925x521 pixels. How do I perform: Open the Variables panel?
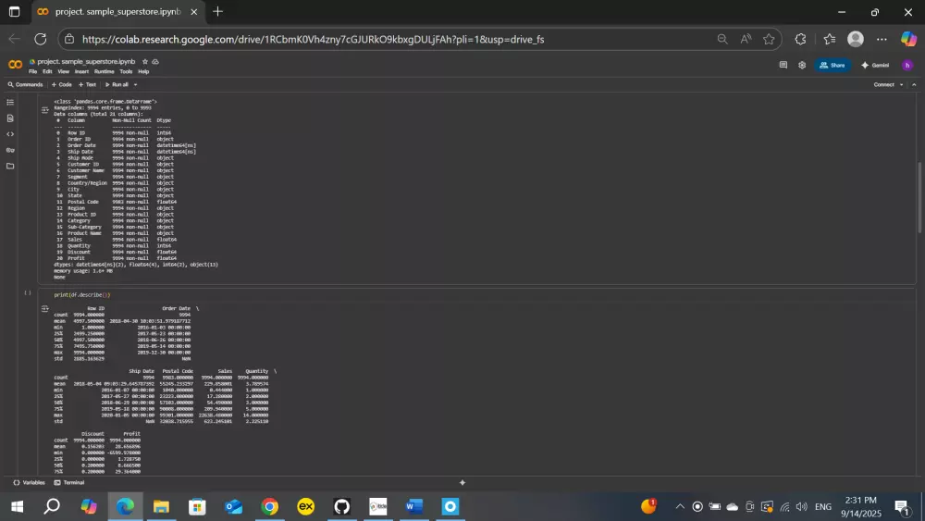pyautogui.click(x=29, y=483)
